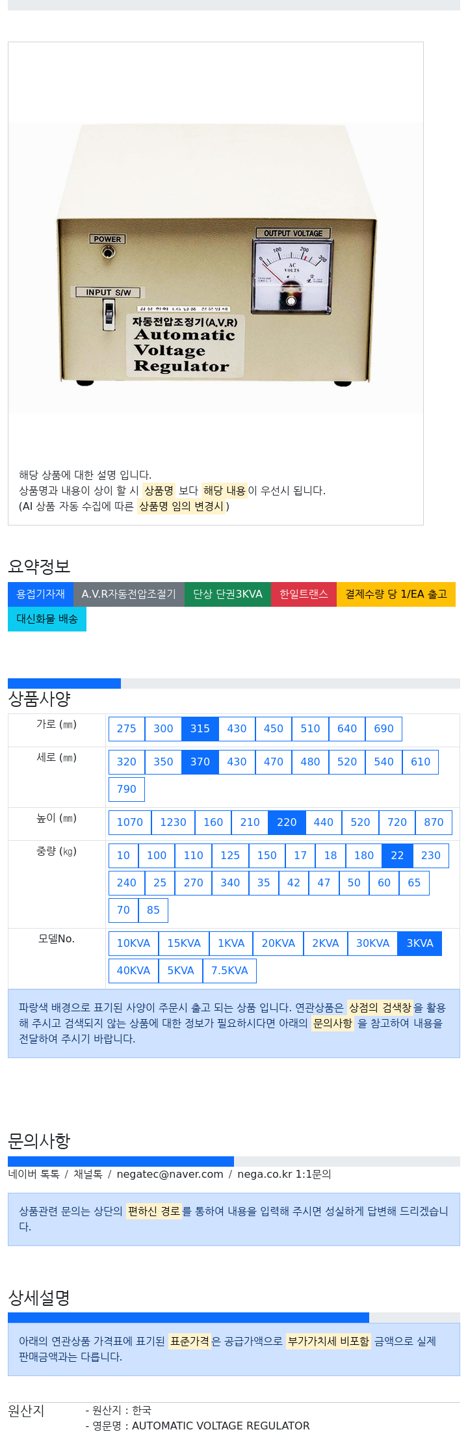Pick 790 in the 세로 options

point(127,790)
